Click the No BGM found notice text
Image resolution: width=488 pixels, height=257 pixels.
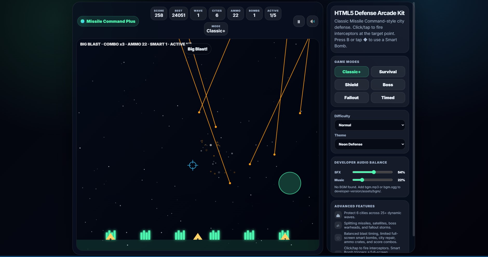click(367, 189)
